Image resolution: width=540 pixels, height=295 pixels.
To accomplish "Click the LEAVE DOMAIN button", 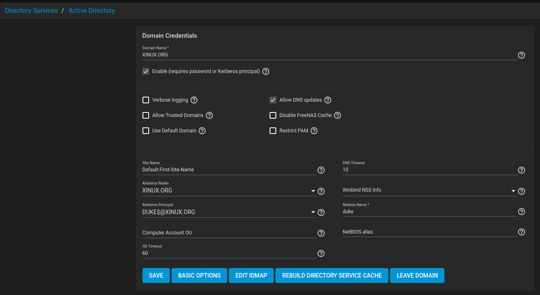I will (x=417, y=275).
